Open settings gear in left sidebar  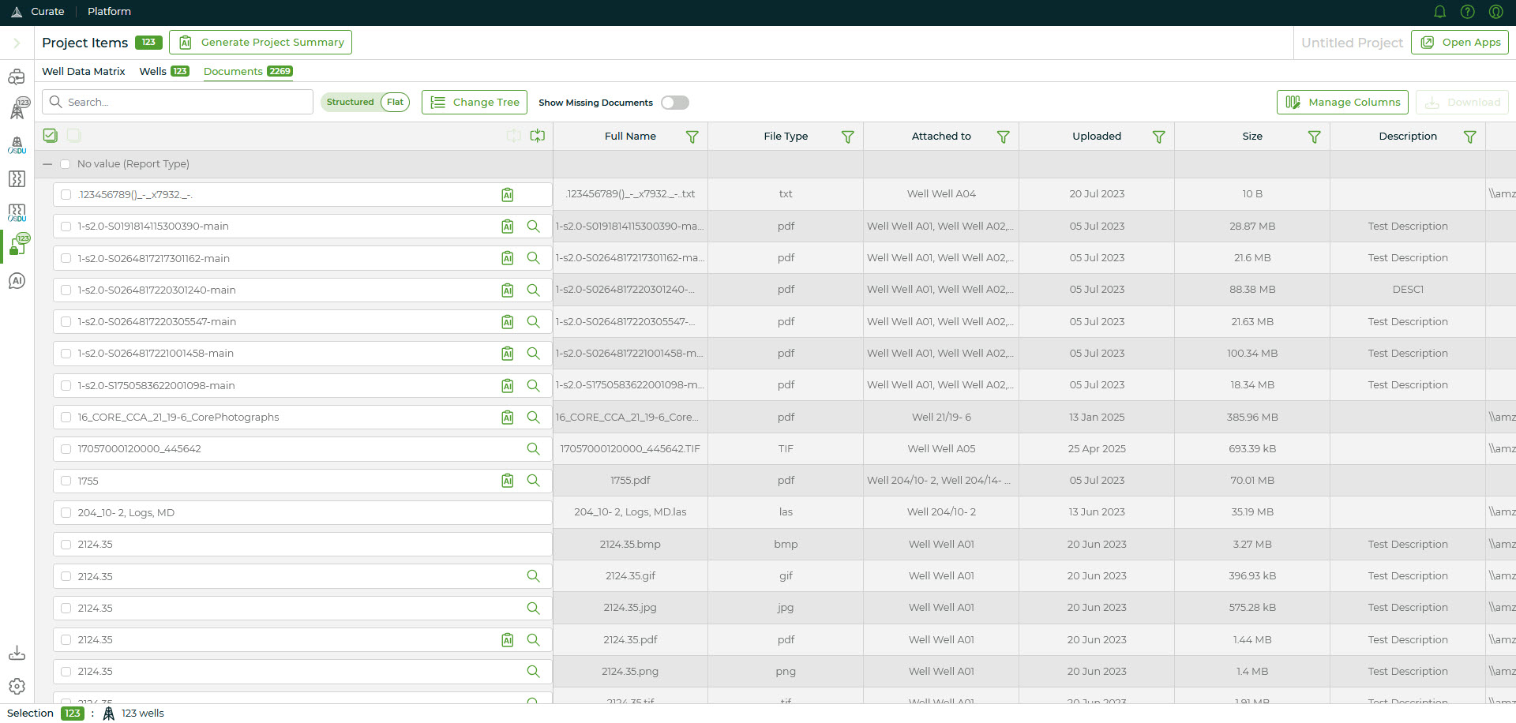coord(17,687)
